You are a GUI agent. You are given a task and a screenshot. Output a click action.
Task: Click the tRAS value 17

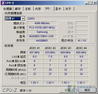34,70
